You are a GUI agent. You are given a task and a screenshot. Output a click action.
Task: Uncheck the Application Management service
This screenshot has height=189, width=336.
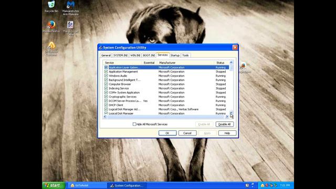[x=106, y=71]
